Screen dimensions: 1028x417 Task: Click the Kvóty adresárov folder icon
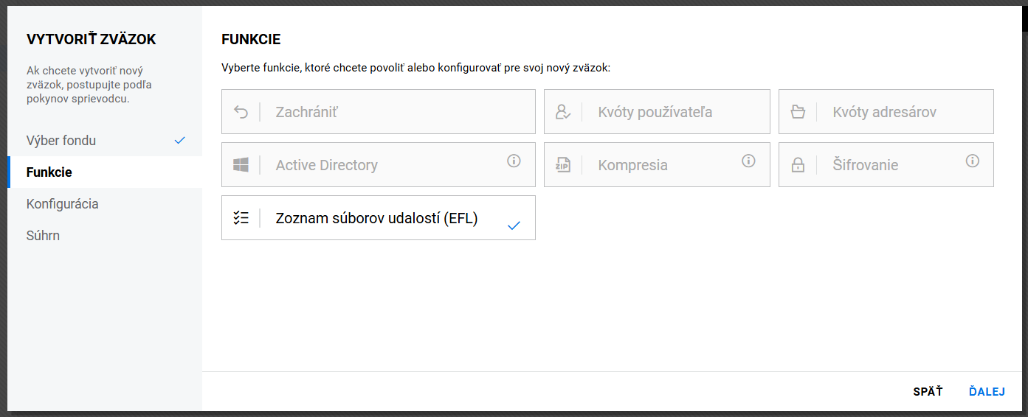point(798,112)
